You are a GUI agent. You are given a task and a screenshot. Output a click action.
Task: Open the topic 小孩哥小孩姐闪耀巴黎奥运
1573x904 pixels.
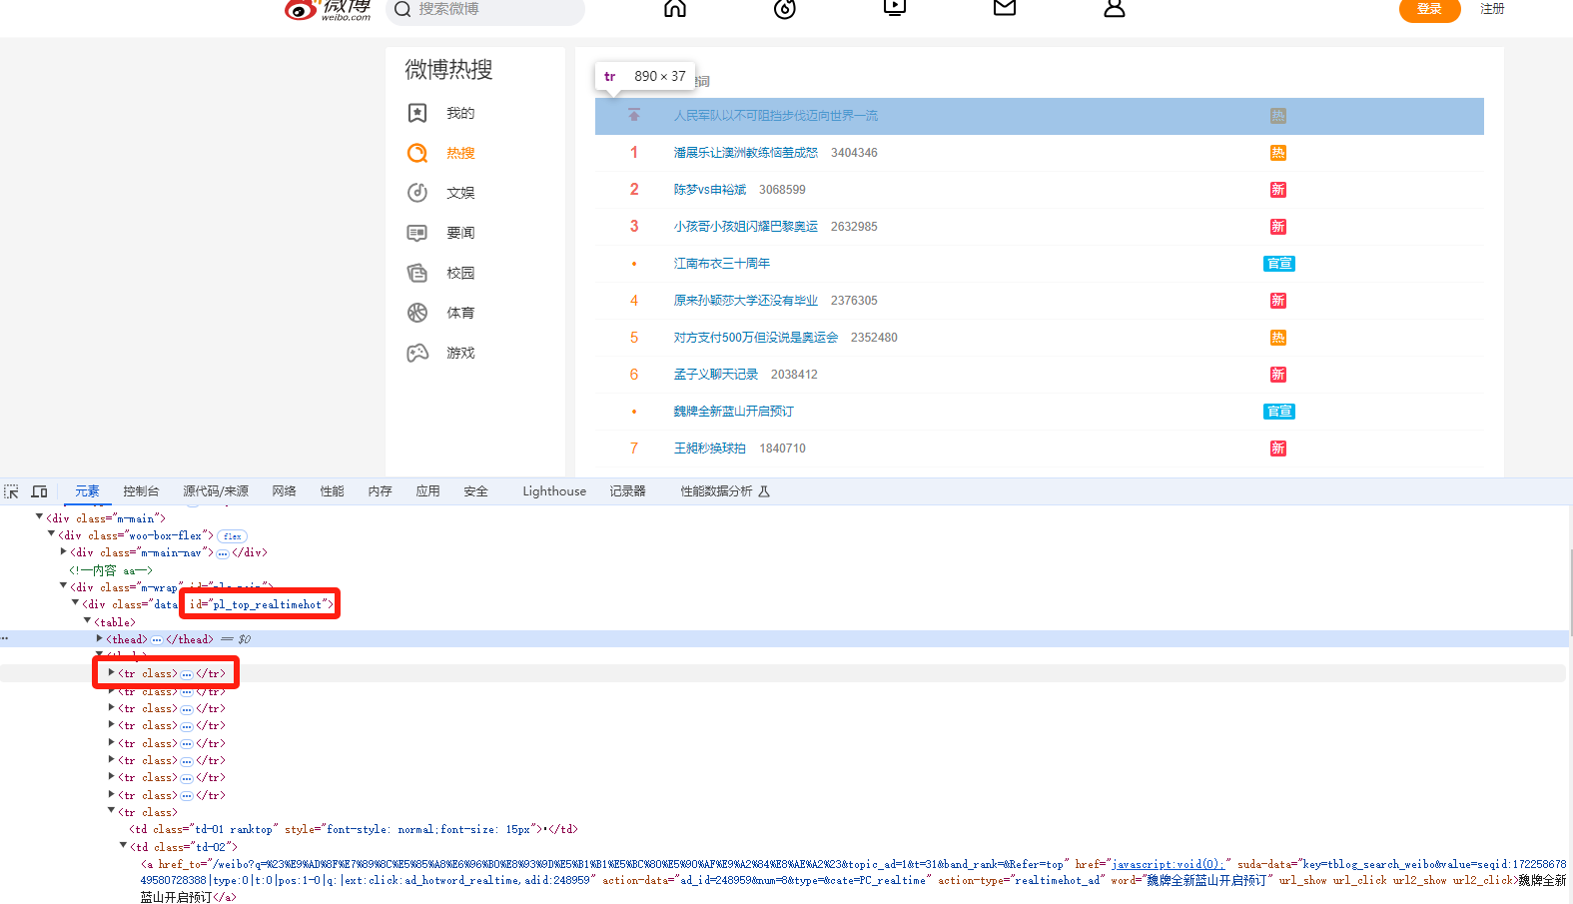point(745,227)
